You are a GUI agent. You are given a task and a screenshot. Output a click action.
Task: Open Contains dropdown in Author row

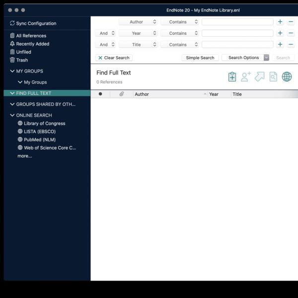(x=180, y=22)
